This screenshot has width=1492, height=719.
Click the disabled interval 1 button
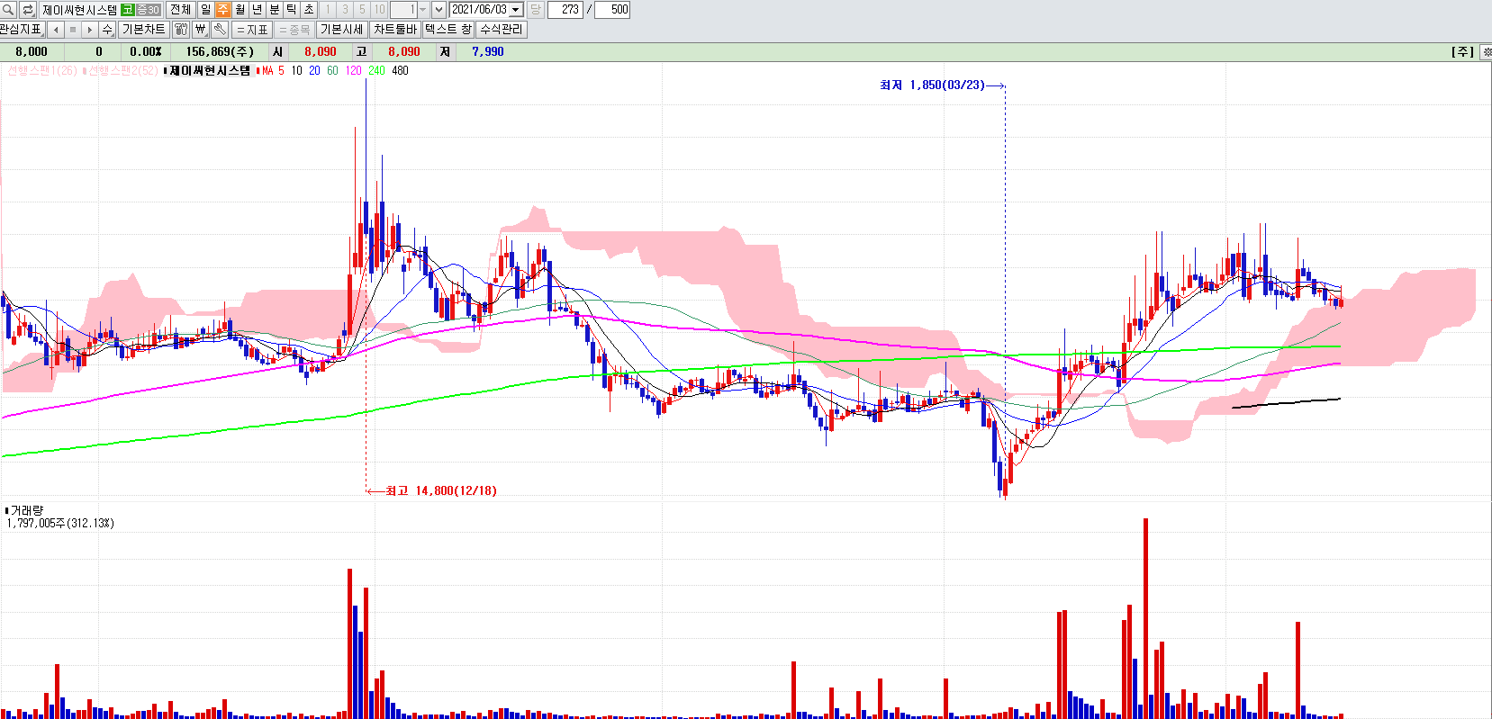[x=328, y=9]
